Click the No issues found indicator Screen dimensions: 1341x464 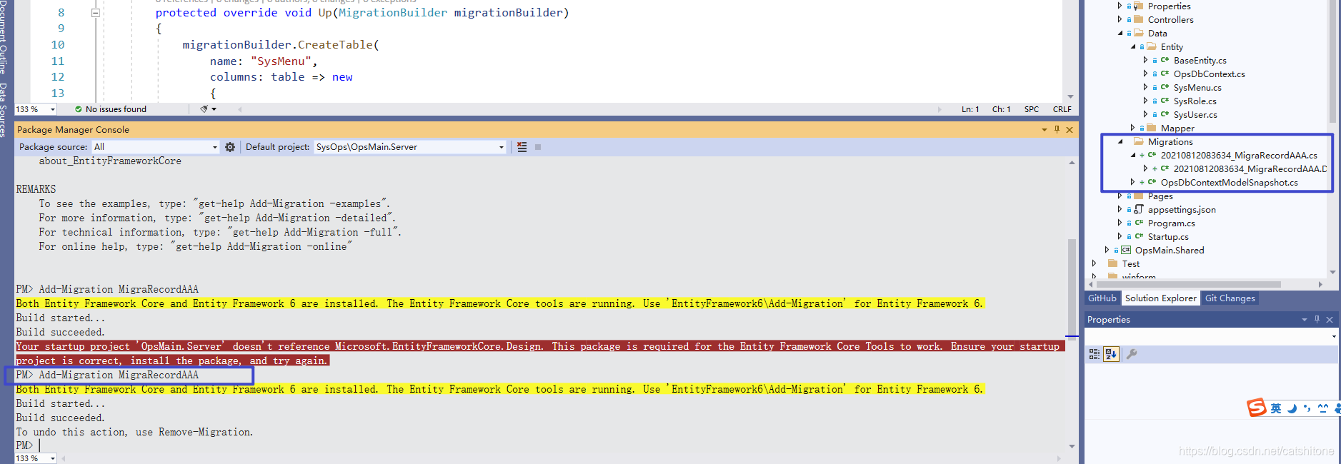(111, 109)
